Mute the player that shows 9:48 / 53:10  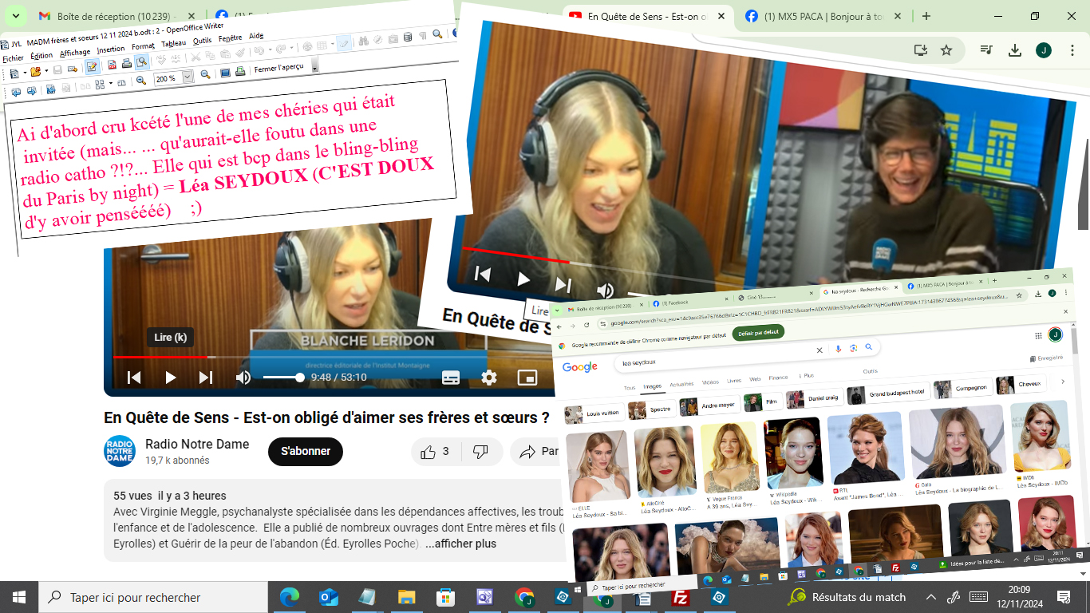pos(243,378)
